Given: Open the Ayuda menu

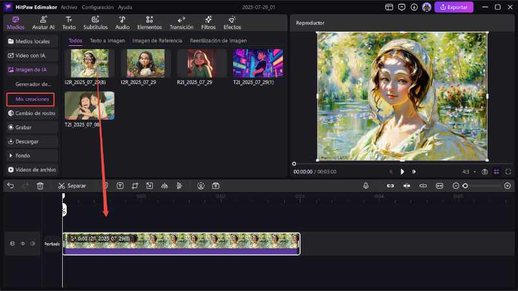Looking at the screenshot, I should coord(125,7).
